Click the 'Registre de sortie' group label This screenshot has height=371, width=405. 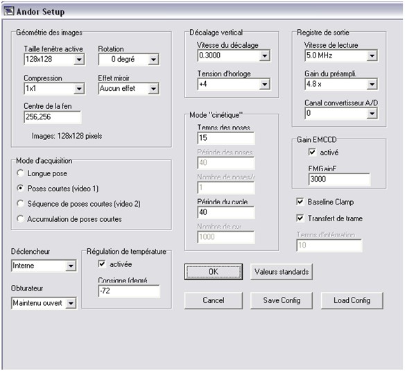click(323, 33)
